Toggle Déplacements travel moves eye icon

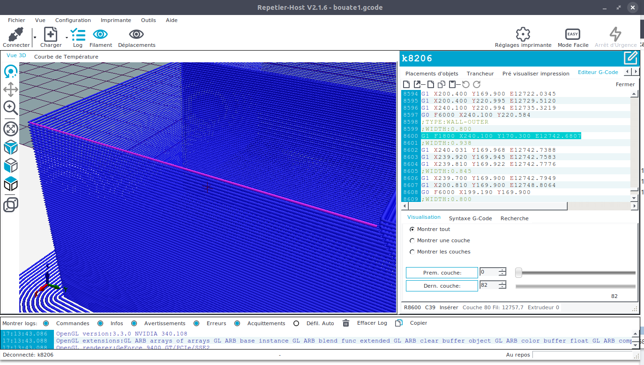click(136, 34)
